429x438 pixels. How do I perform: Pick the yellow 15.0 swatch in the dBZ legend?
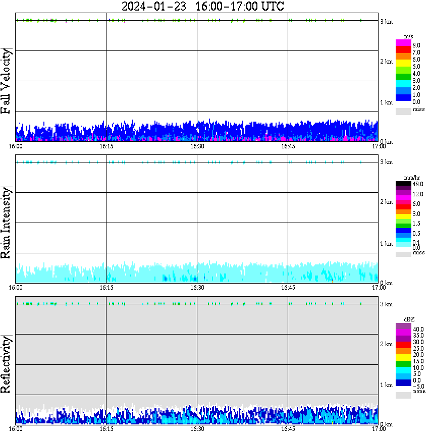(x=403, y=357)
